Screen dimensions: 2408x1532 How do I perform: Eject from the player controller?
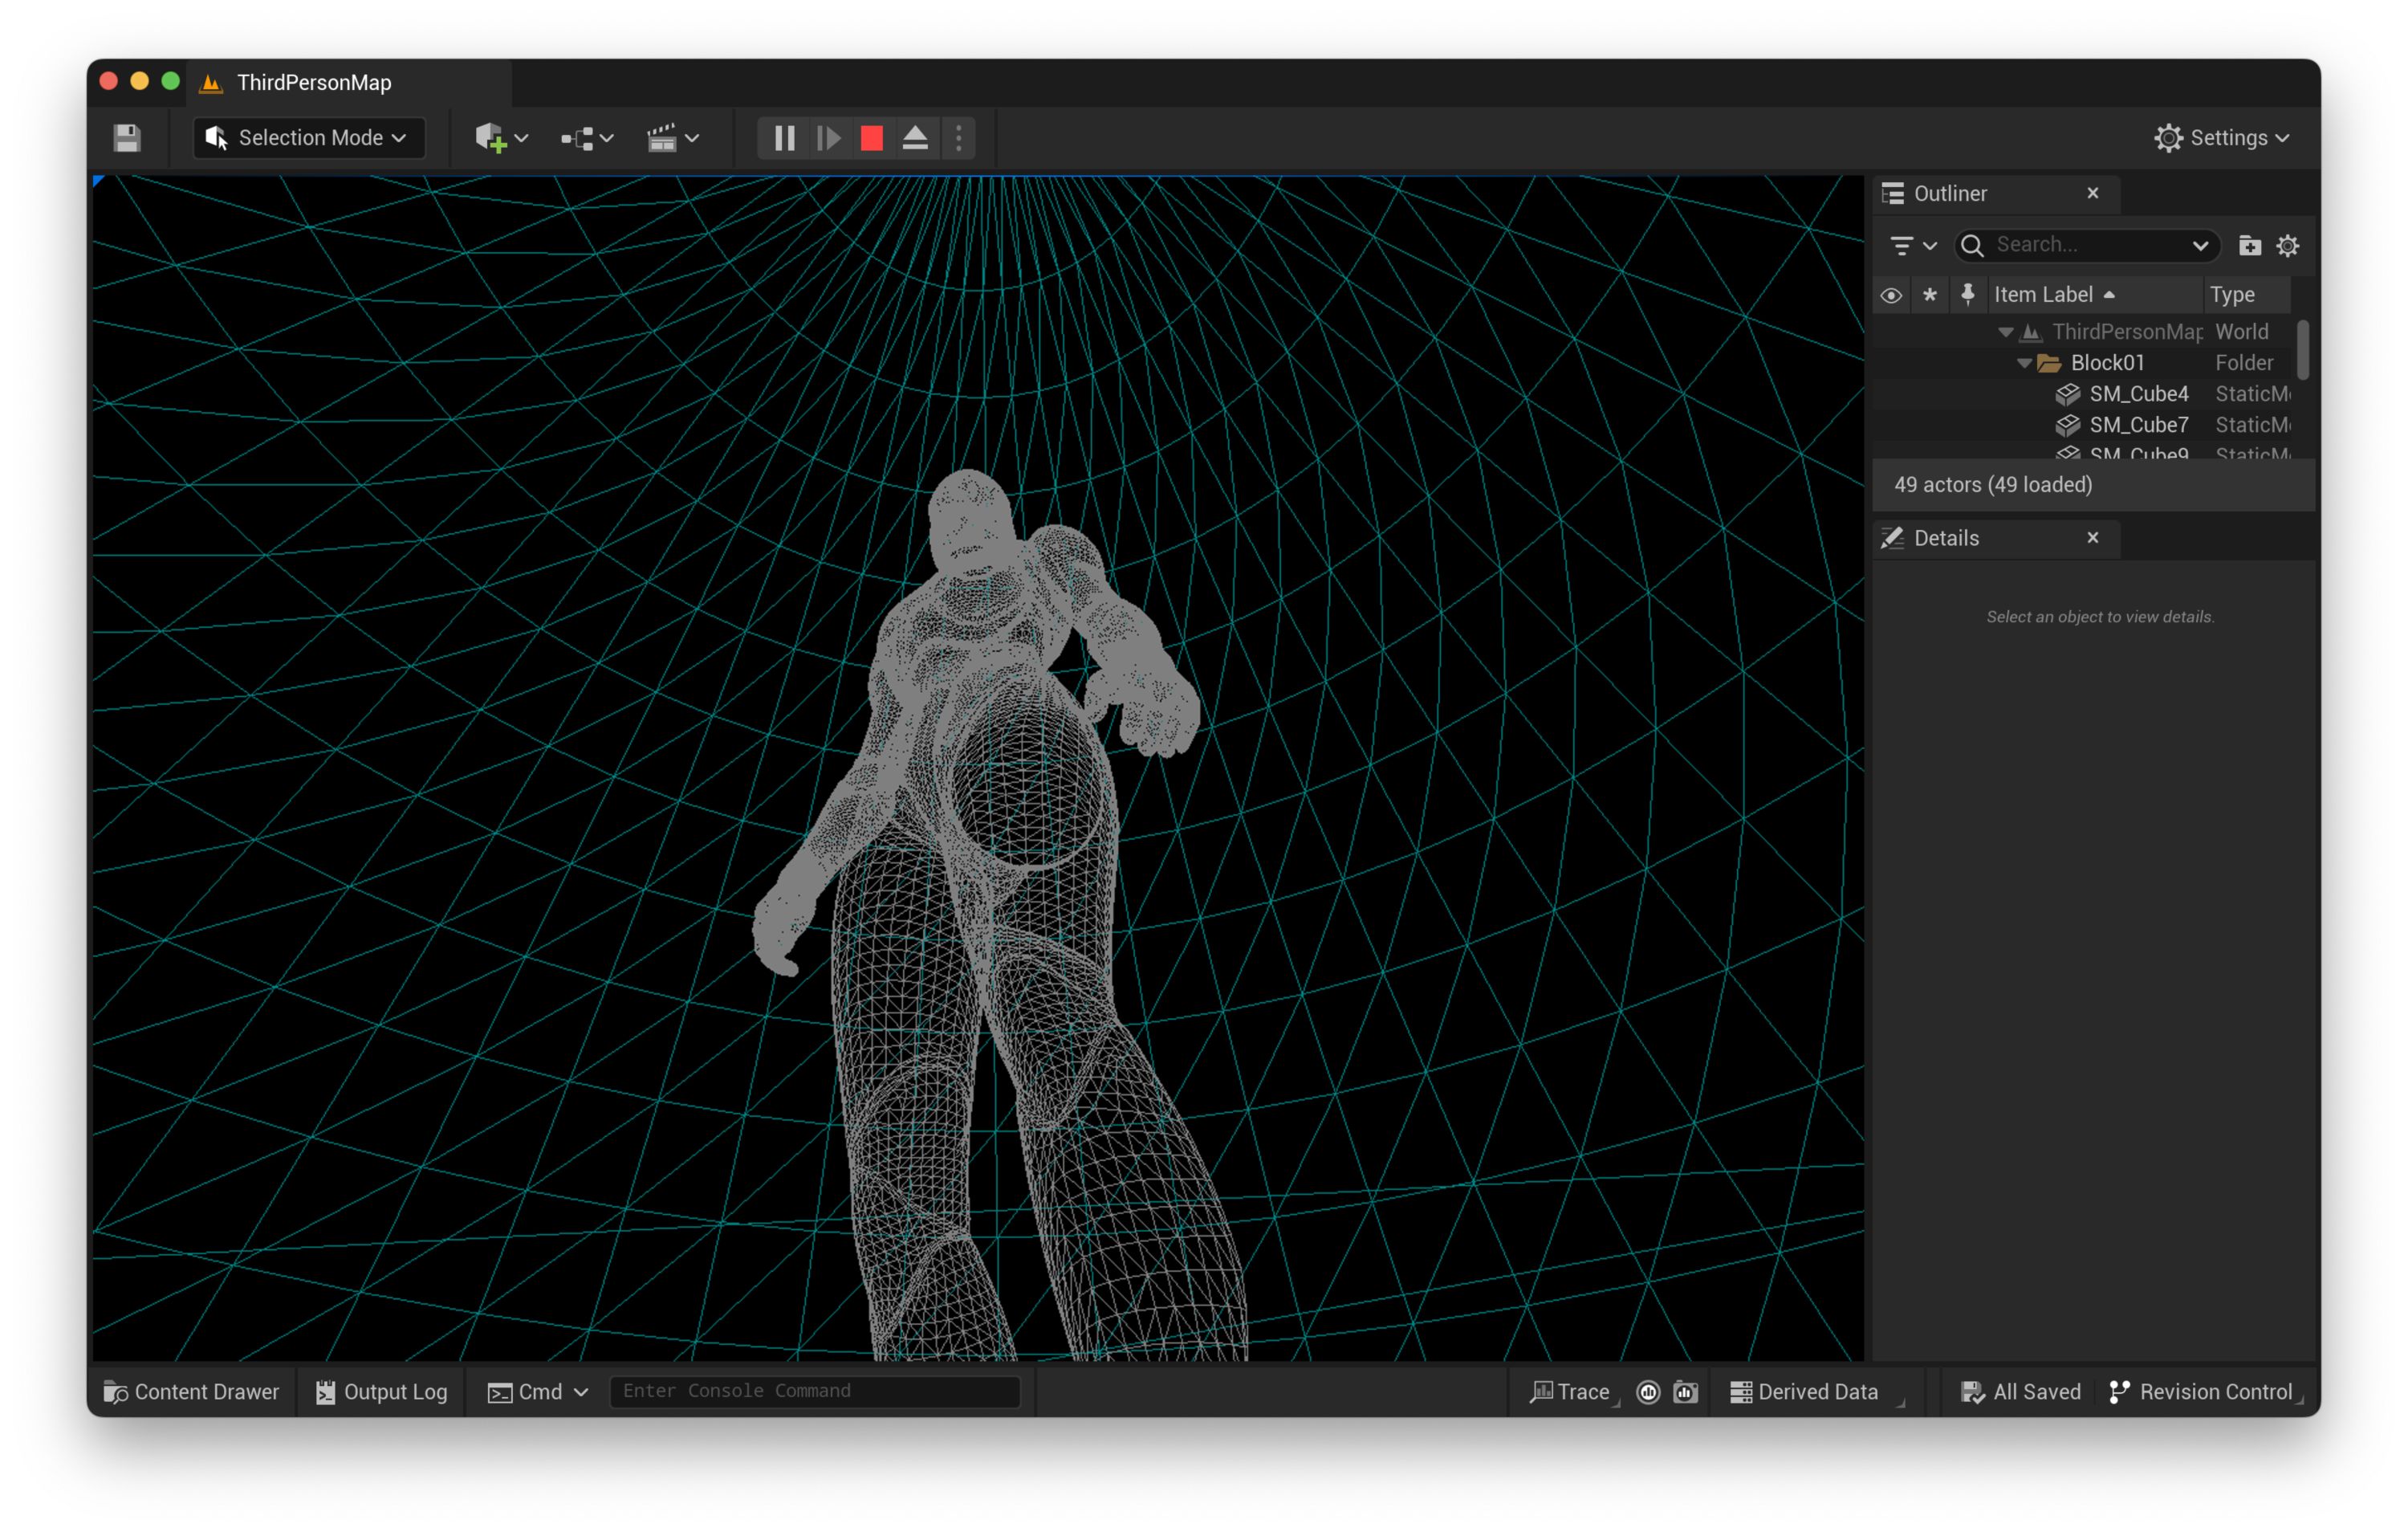(915, 138)
